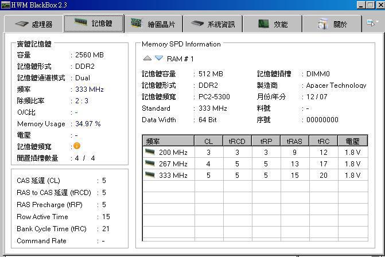
Task: Open the 處理器 (CPU) tab
Action: (x=33, y=24)
